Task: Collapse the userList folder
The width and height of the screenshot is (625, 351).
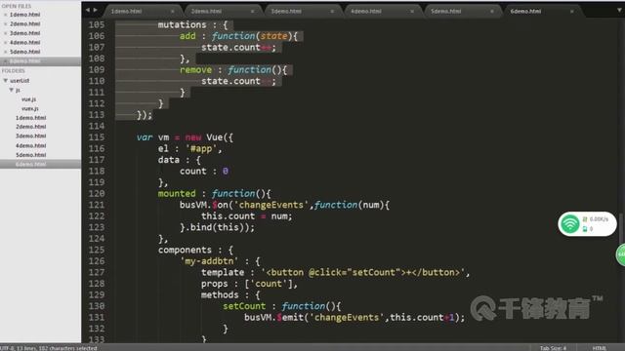Action: pos(6,80)
